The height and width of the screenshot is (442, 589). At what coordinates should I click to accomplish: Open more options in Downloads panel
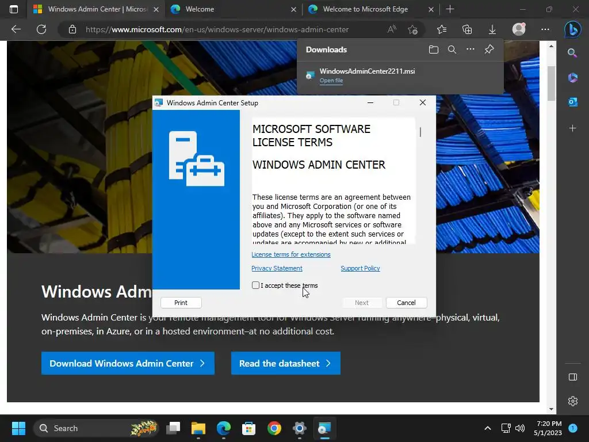pyautogui.click(x=471, y=49)
